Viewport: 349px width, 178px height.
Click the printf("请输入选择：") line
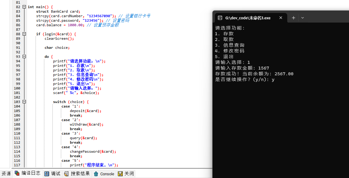click(77, 88)
